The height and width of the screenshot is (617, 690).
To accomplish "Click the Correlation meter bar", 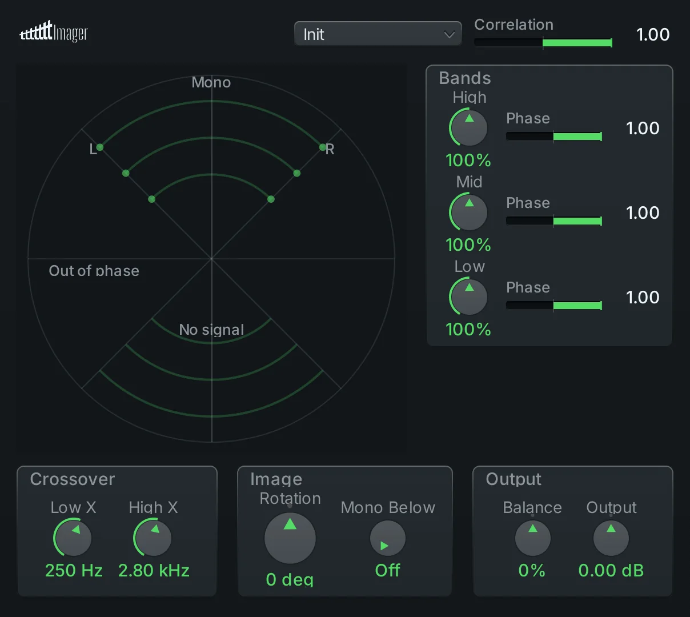I will (x=543, y=43).
